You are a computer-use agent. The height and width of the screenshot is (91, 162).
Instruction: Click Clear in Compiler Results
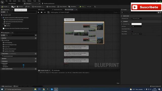[118, 83]
